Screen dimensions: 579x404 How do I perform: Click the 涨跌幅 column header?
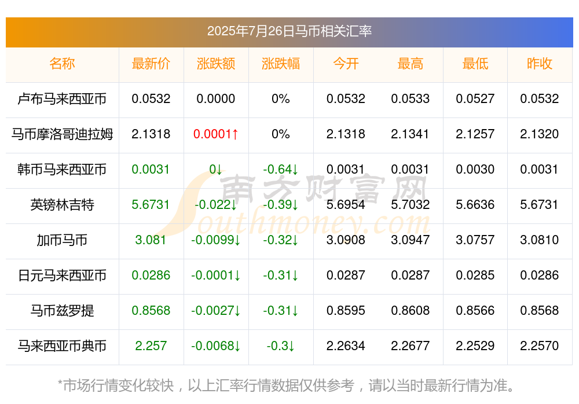tap(281, 64)
